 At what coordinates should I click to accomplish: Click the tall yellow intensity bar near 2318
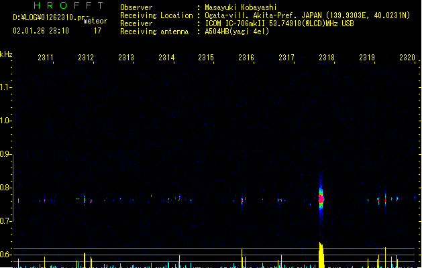(x=321, y=255)
